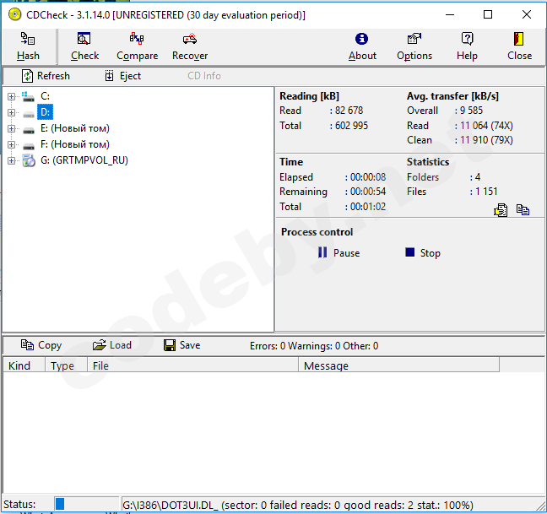Image resolution: width=547 pixels, height=514 pixels.
Task: Click the Folders count 4
Action: coord(478,177)
